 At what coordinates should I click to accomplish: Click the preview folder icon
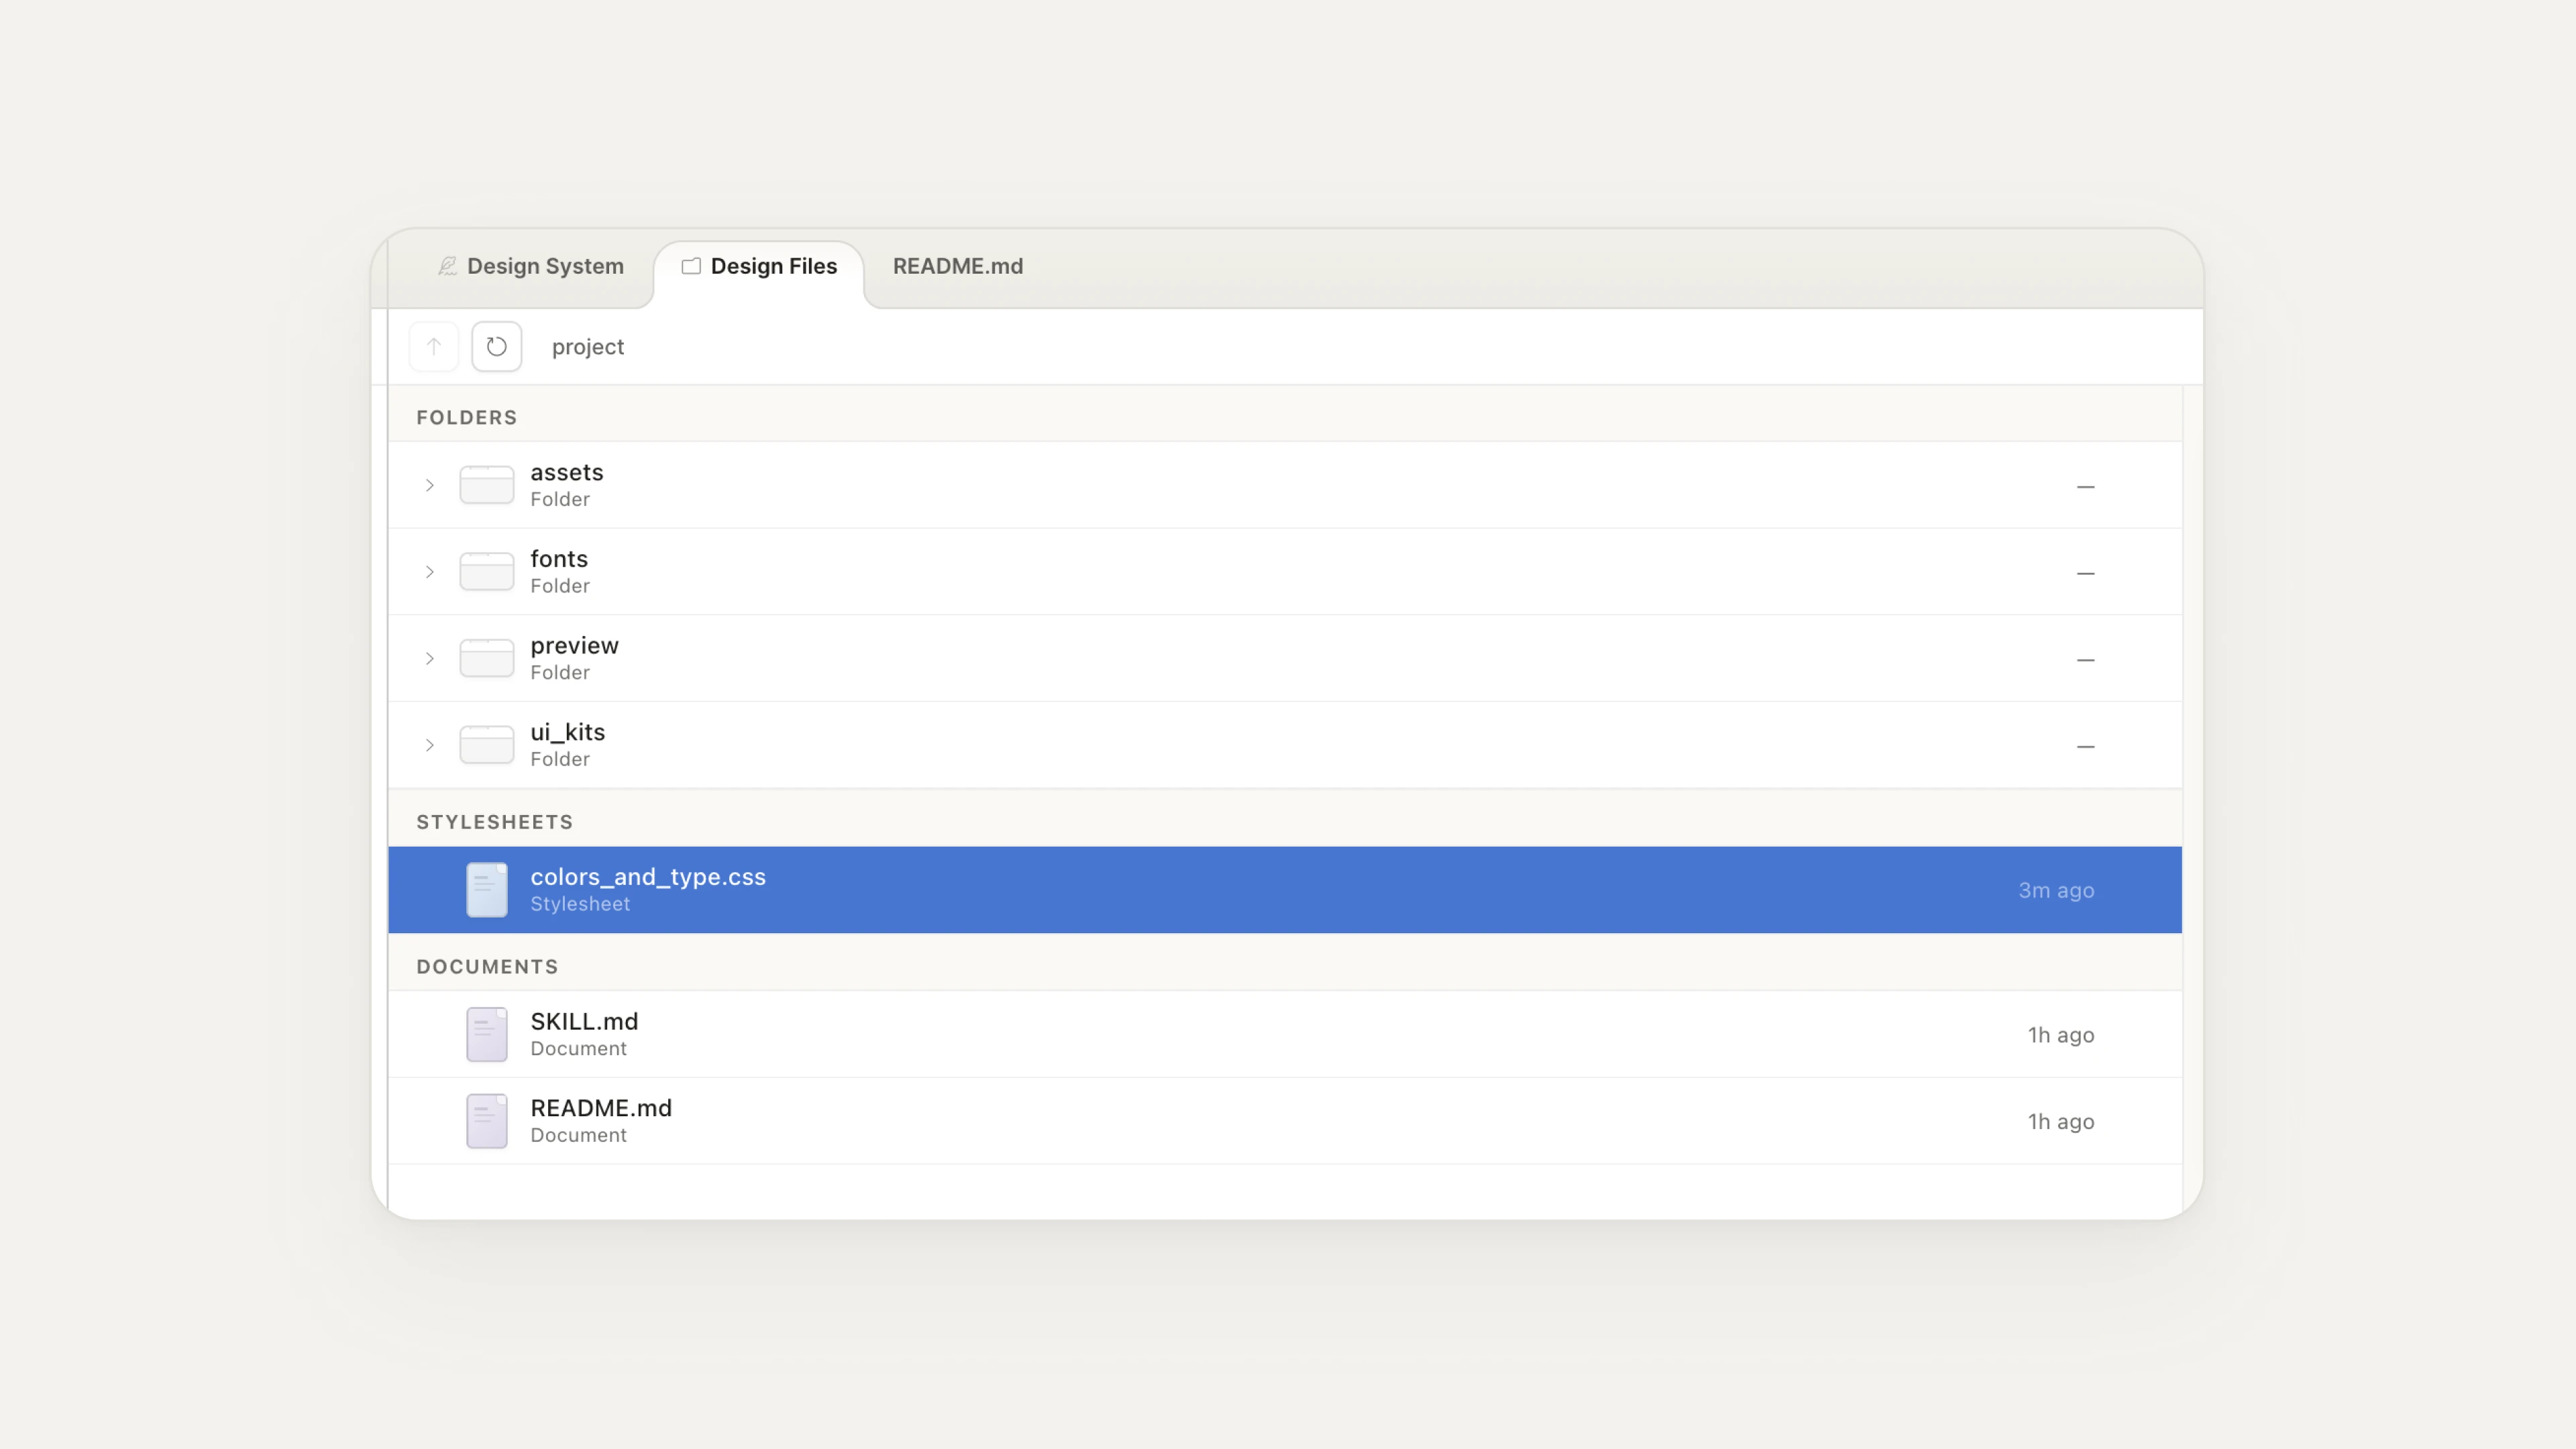[487, 658]
